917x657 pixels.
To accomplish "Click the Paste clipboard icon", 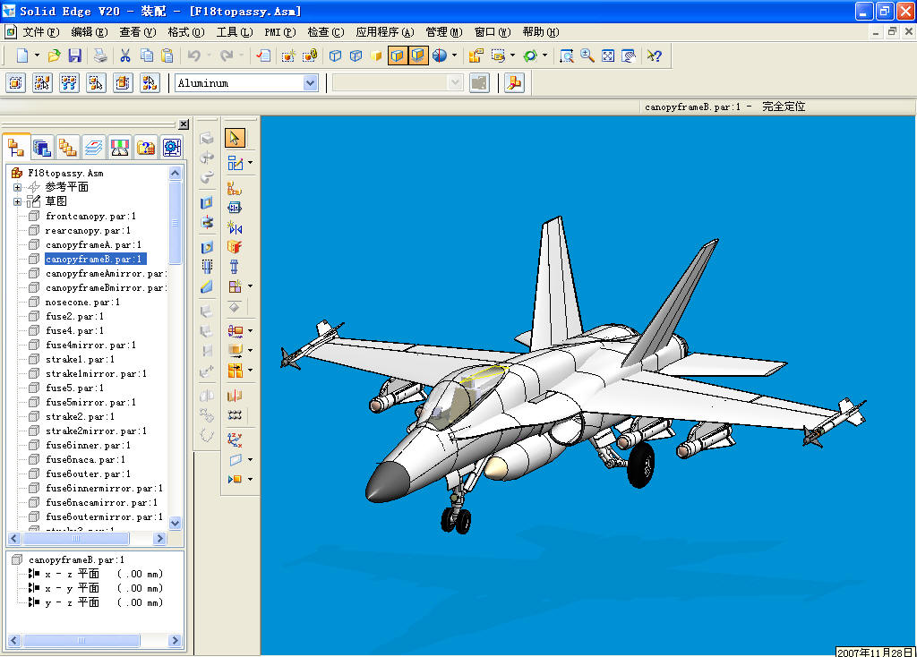I will (167, 55).
